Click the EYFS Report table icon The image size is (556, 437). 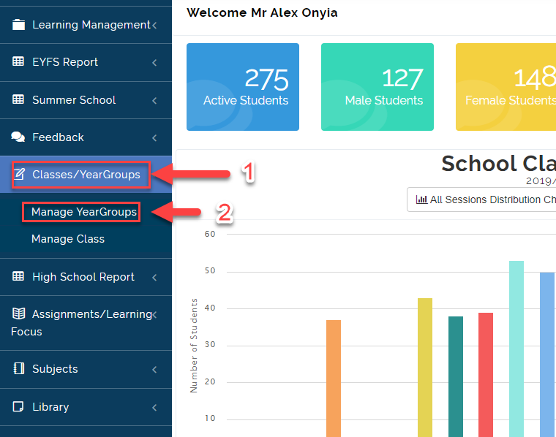point(18,61)
